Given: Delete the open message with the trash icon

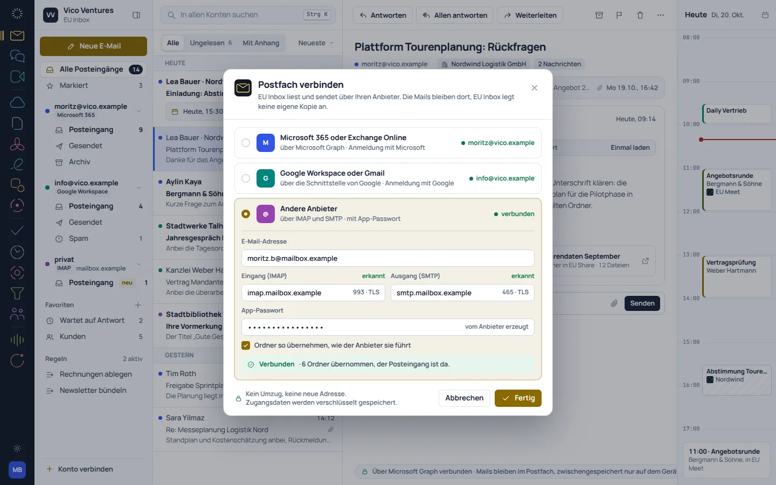Looking at the screenshot, I should pos(640,15).
